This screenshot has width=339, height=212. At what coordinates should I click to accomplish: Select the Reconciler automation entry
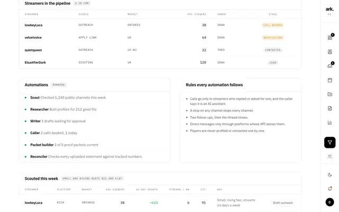(84, 157)
